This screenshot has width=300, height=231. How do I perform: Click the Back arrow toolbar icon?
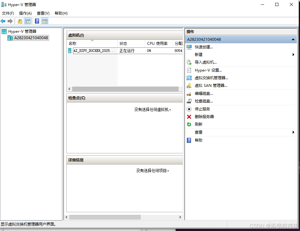click(3, 21)
